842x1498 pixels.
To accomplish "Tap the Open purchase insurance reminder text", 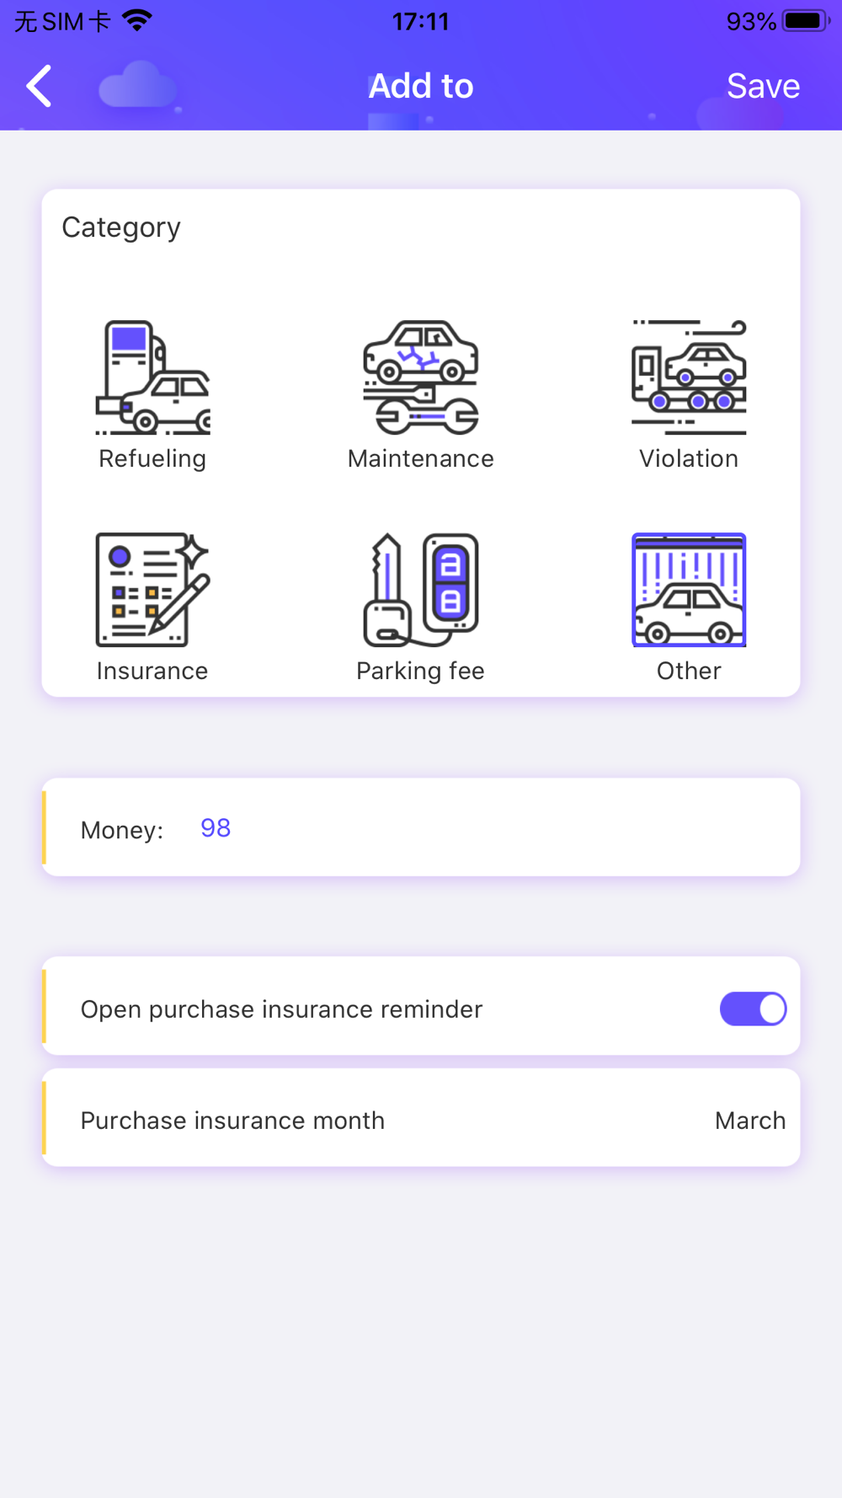I will pos(281,1009).
